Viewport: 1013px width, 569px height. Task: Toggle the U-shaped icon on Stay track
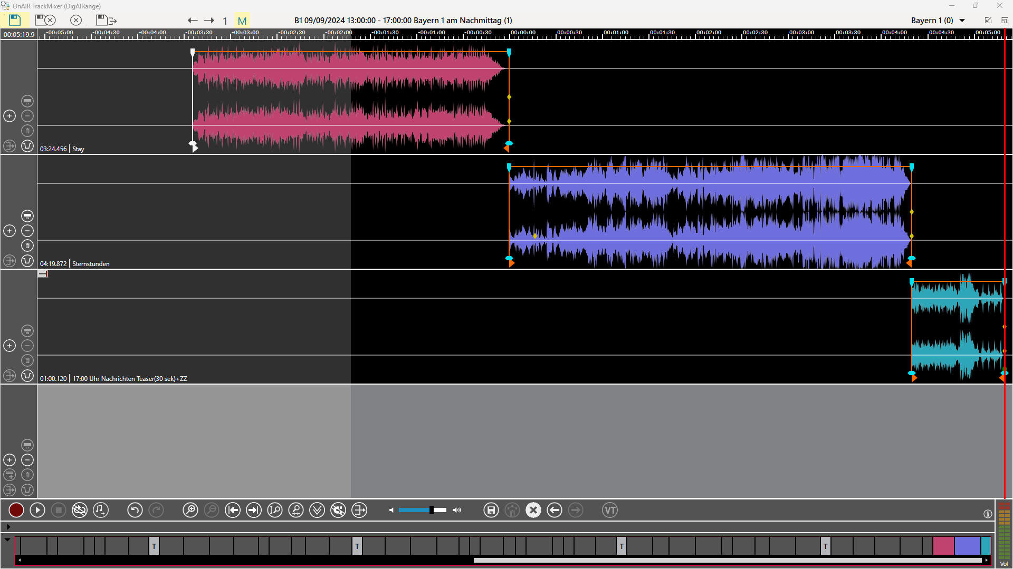pyautogui.click(x=27, y=146)
